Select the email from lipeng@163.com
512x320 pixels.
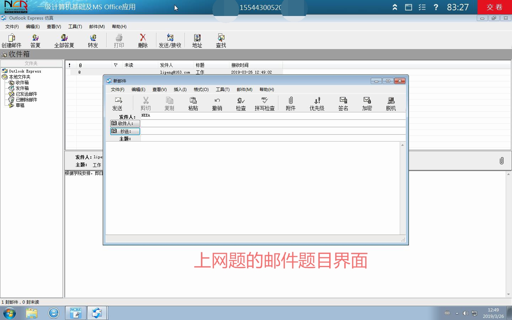pos(174,72)
